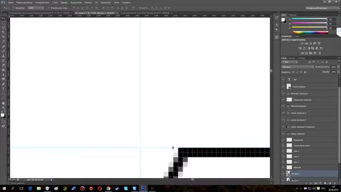The image size is (341, 192).
Task: Select the Move tool
Action: [x=3, y=19]
